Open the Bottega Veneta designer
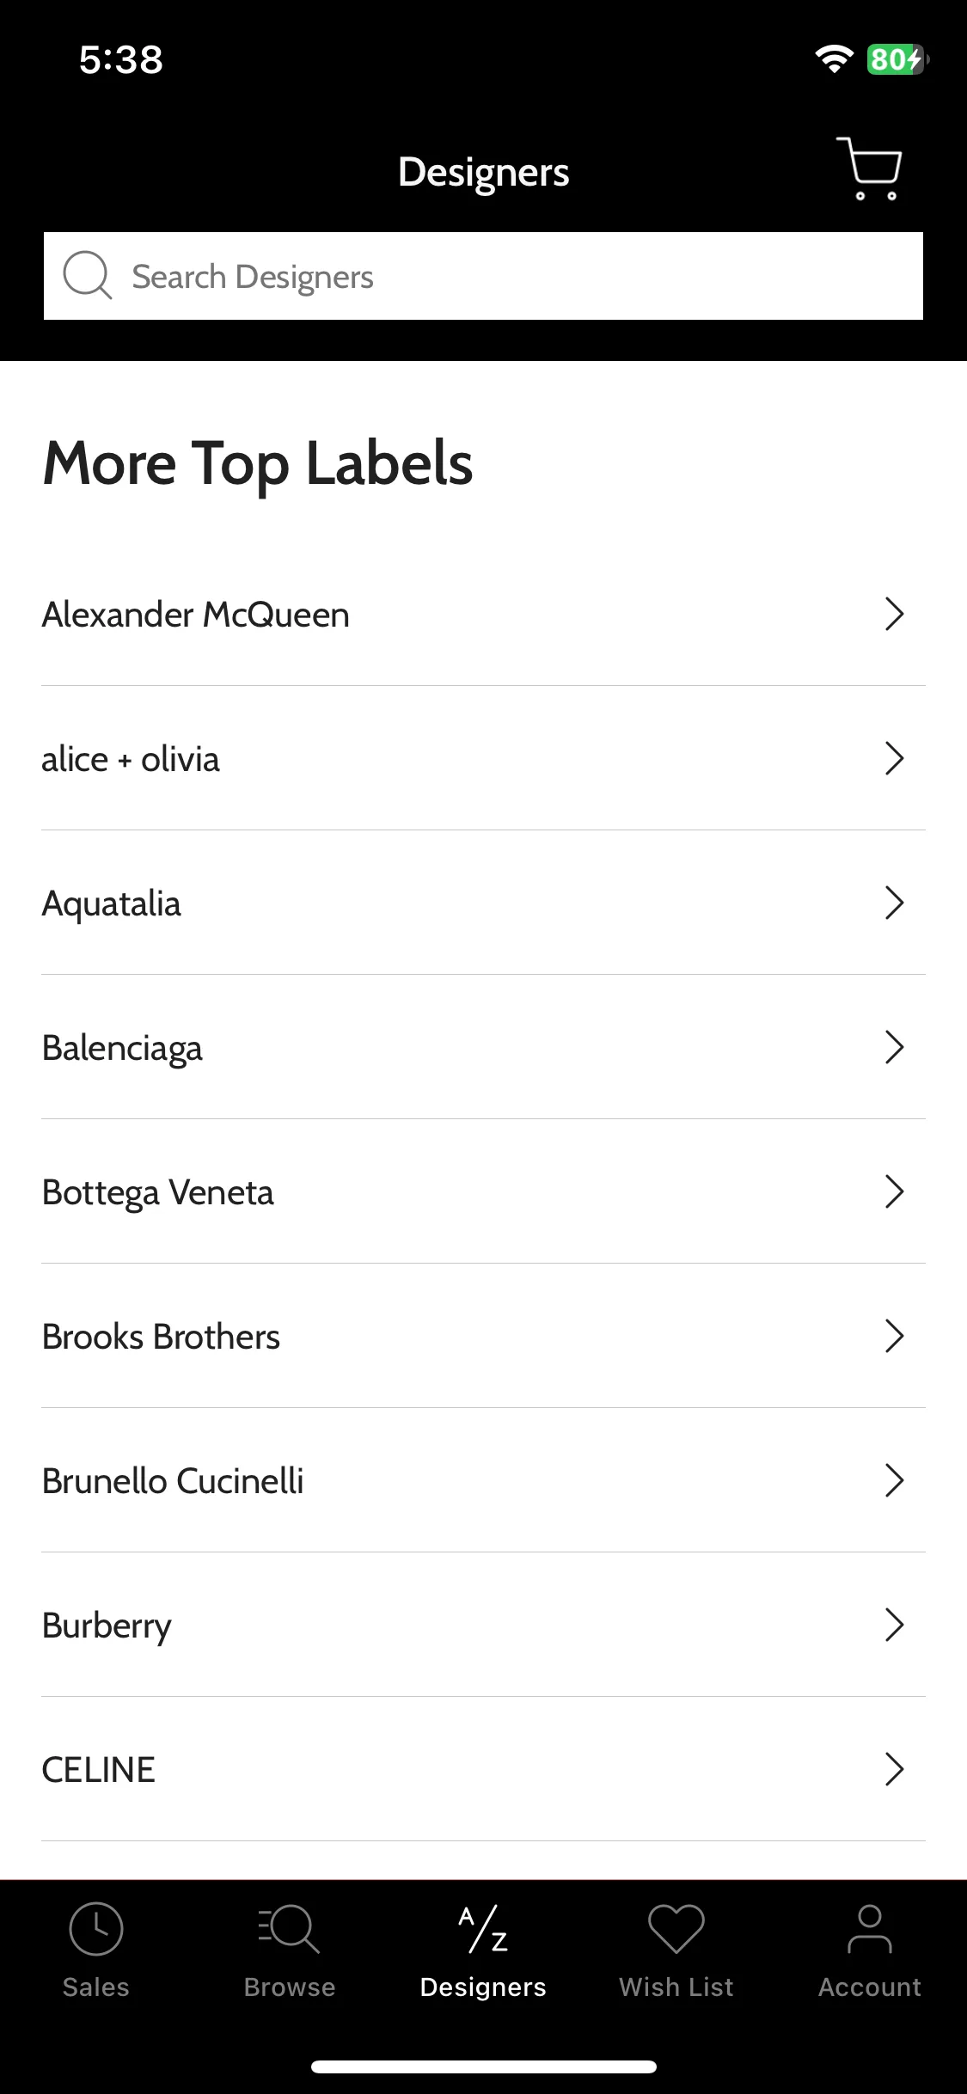Screen dimensions: 967x2094 pos(483,1191)
